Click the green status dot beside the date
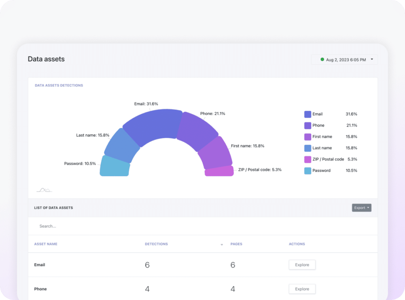405x300 pixels. click(322, 59)
